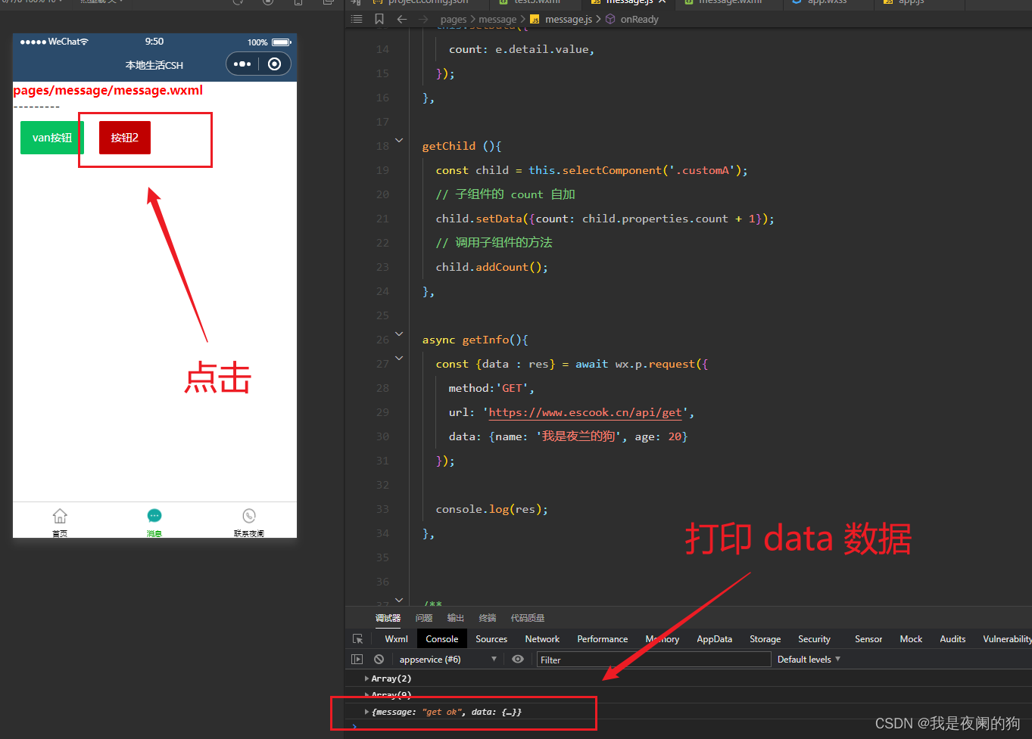The image size is (1032, 739).
Task: Click the message folder breadcrumb segment
Action: (x=497, y=19)
